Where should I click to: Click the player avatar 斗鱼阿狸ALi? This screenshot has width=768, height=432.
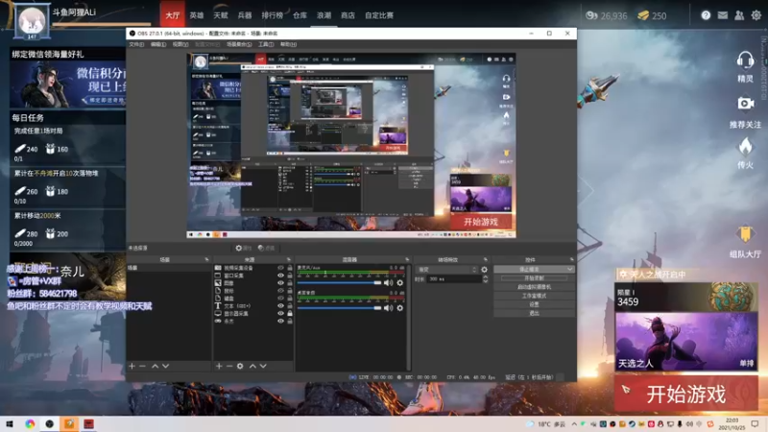pos(32,20)
